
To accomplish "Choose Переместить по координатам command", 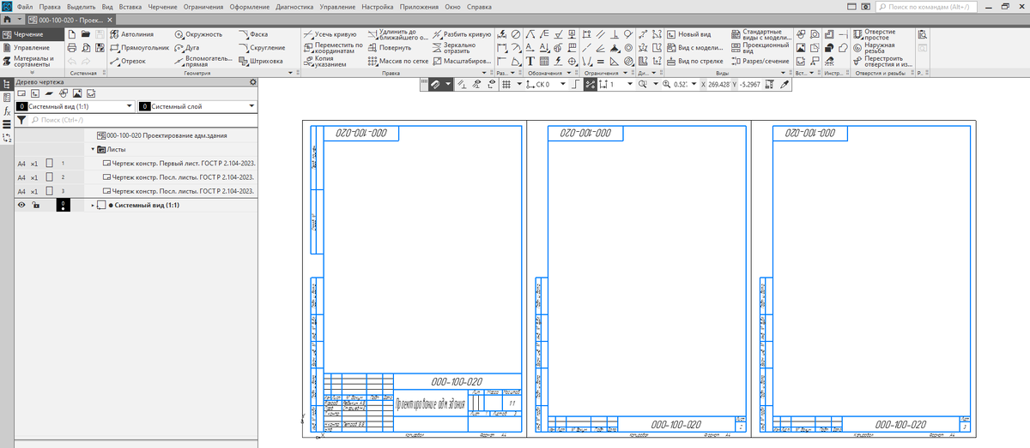I will (332, 48).
